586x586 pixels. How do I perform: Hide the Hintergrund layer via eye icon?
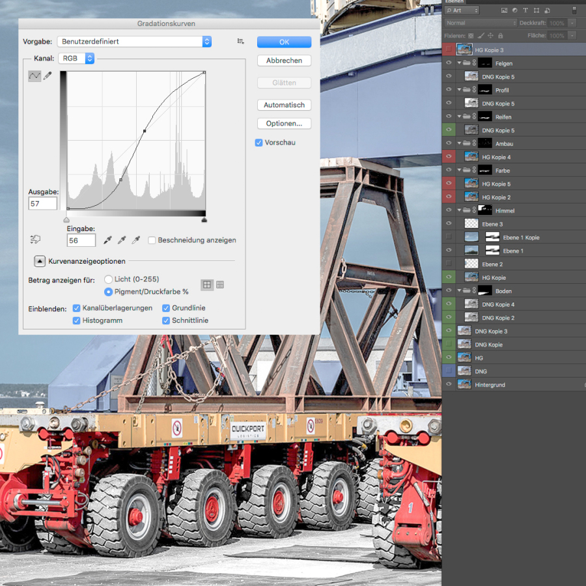coord(448,385)
